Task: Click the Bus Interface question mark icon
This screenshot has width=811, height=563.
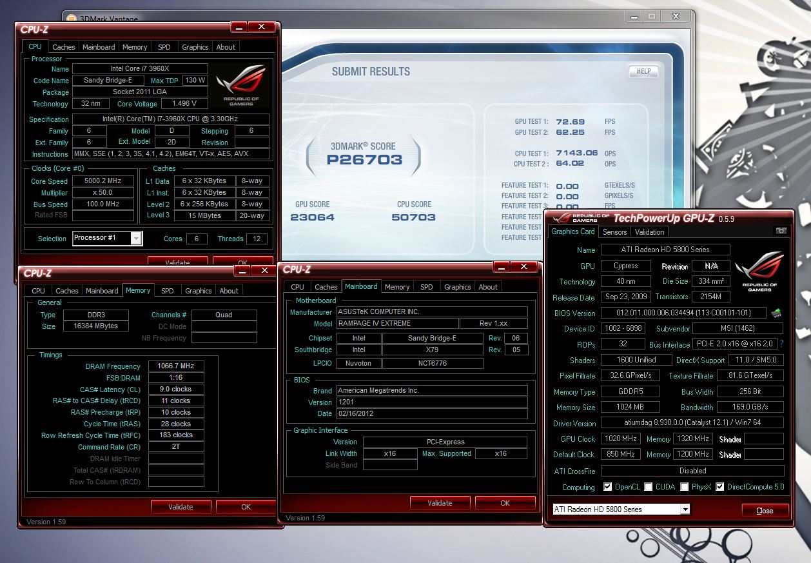Action: pyautogui.click(x=781, y=344)
